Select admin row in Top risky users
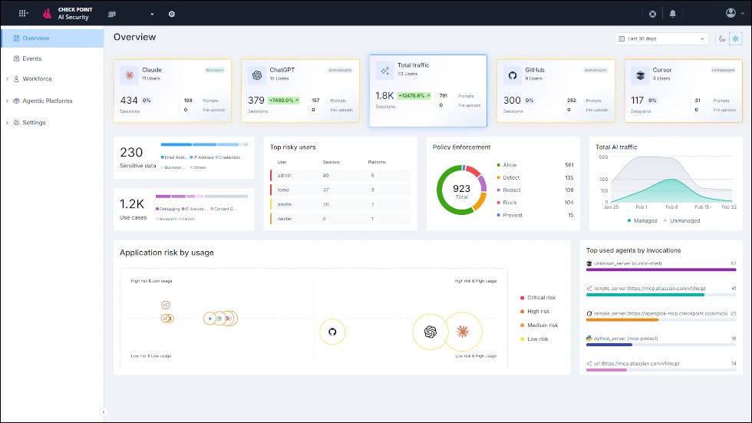 pos(341,176)
